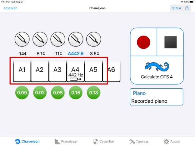Screen dimensions: 195x146
Task: Open the OTS 4 selector
Action: click(x=176, y=8)
